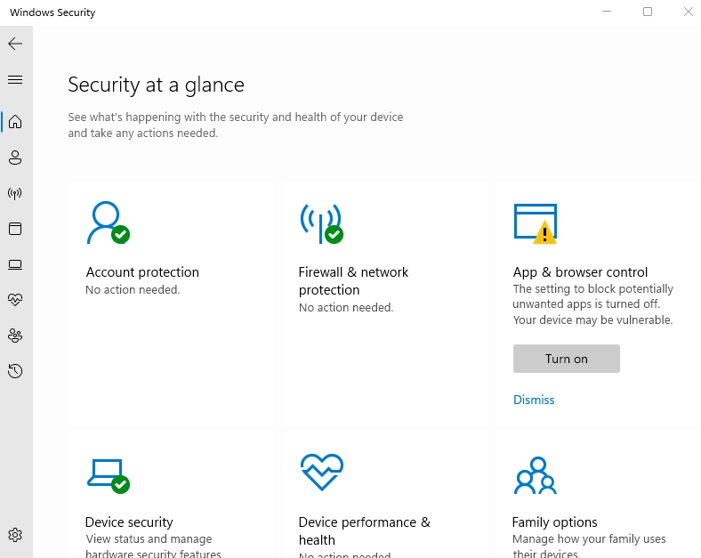The height and width of the screenshot is (558, 701).
Task: Expand the hamburger navigation menu
Action: [15, 80]
